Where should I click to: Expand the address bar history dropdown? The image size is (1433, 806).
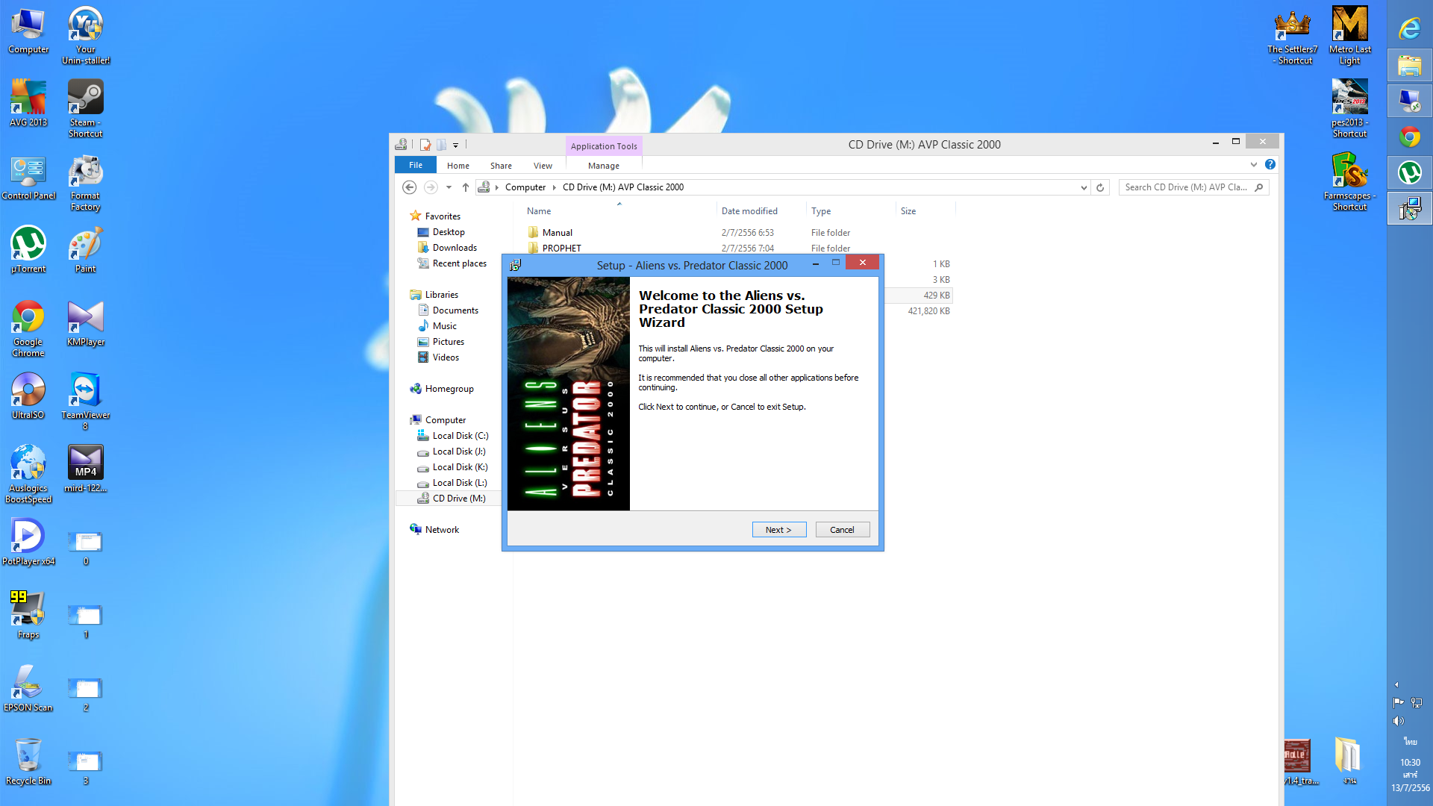[x=1084, y=187]
